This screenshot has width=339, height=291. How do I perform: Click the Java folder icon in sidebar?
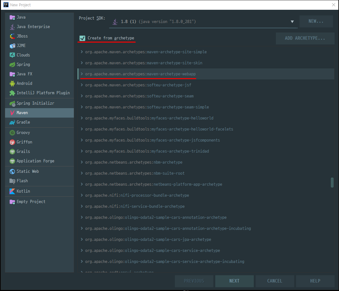(12, 17)
